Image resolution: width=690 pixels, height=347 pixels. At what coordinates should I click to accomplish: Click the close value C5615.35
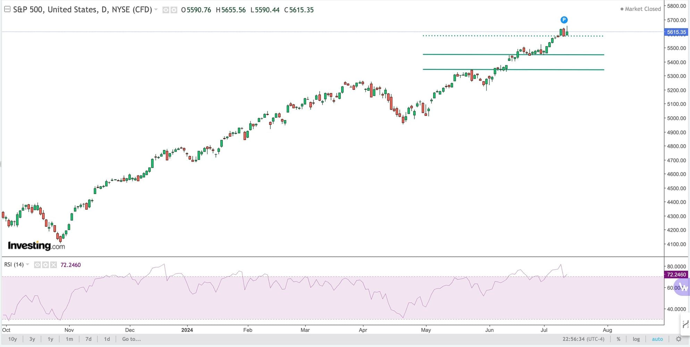(299, 10)
